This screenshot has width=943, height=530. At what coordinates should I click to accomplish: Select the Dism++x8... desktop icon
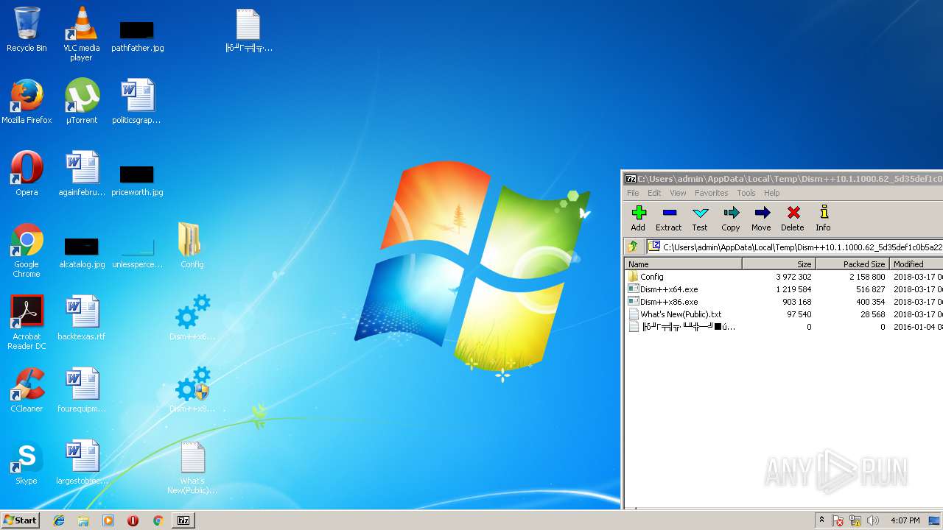[x=192, y=391]
